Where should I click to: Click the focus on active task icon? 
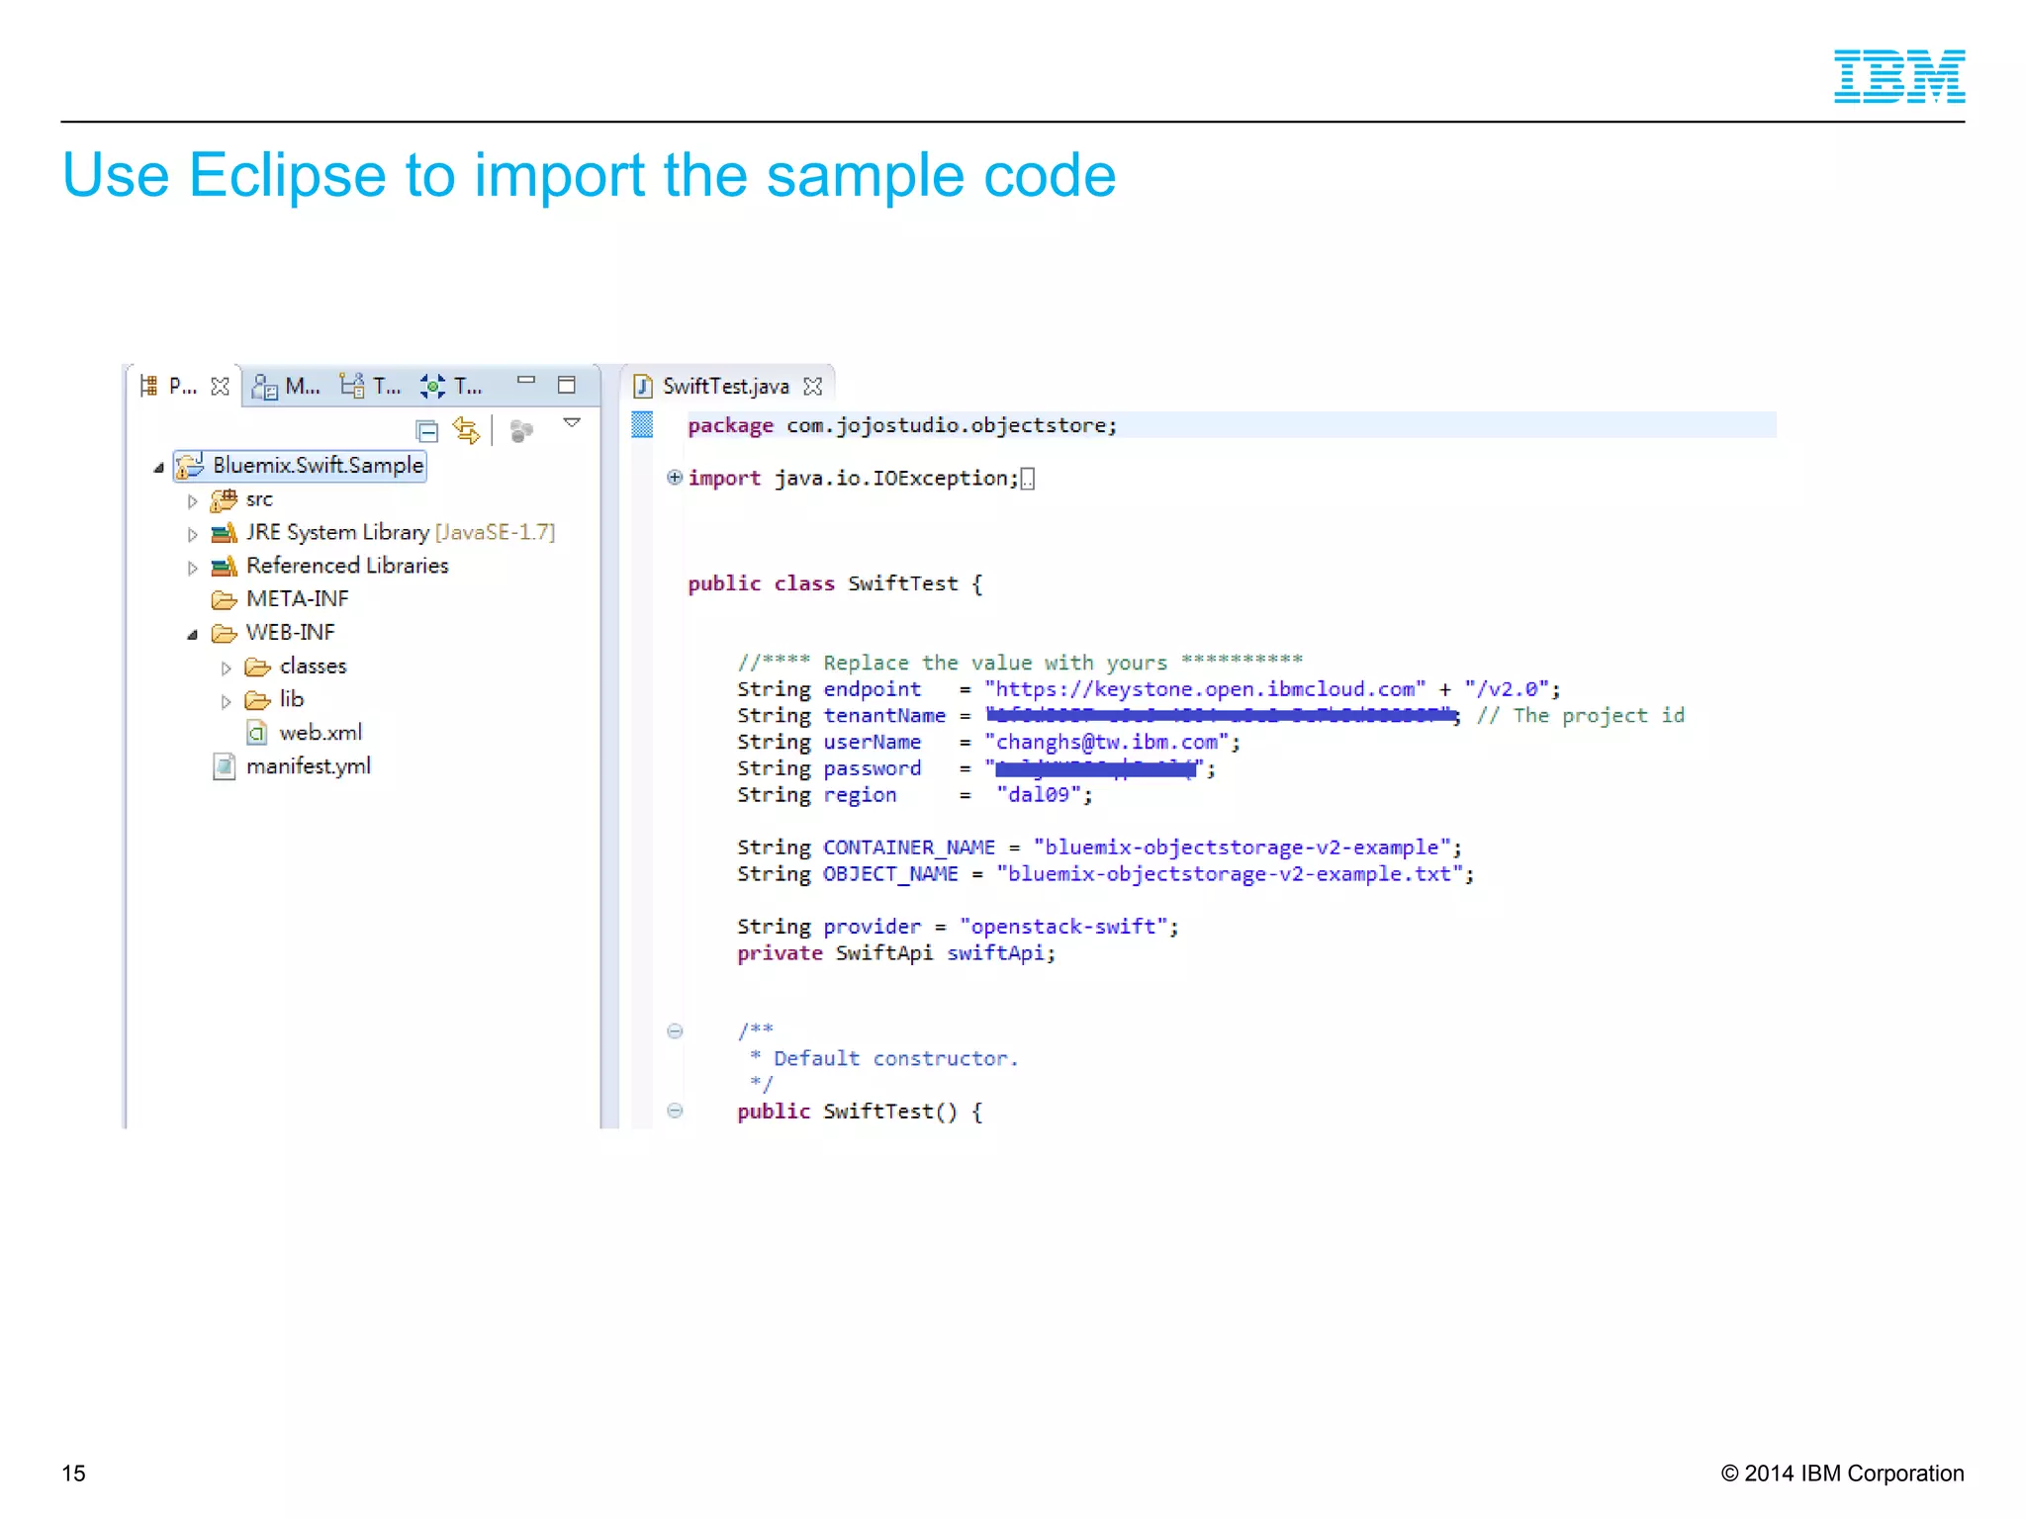pyautogui.click(x=521, y=430)
